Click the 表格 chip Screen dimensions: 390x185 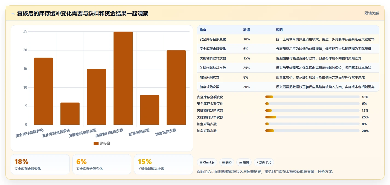pos(227,162)
